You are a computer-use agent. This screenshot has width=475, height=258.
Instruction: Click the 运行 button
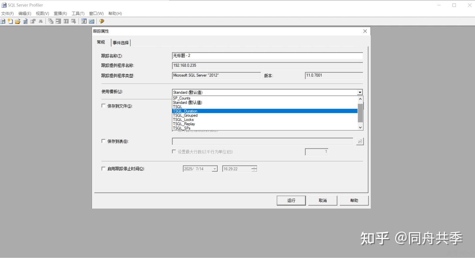[x=291, y=200]
